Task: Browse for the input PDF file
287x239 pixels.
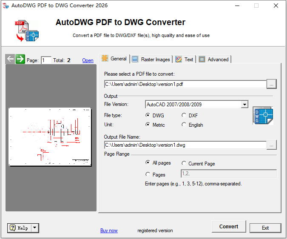Action: [x=271, y=84]
